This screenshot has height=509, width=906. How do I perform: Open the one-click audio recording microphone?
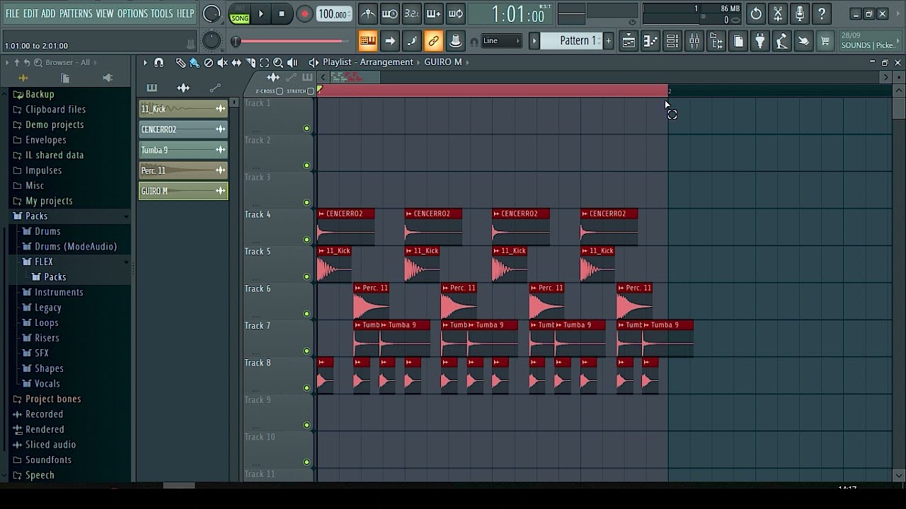(x=800, y=13)
